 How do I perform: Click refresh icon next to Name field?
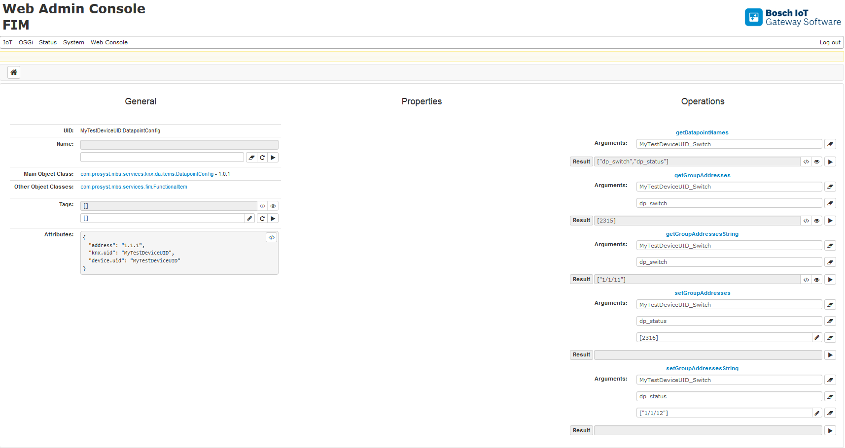click(262, 158)
